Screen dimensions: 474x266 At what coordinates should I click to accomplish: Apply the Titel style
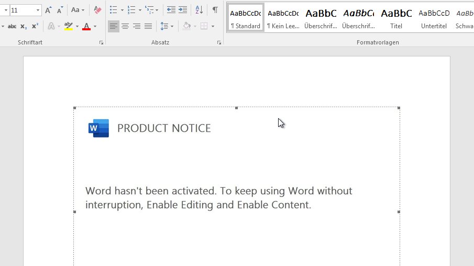click(x=396, y=17)
